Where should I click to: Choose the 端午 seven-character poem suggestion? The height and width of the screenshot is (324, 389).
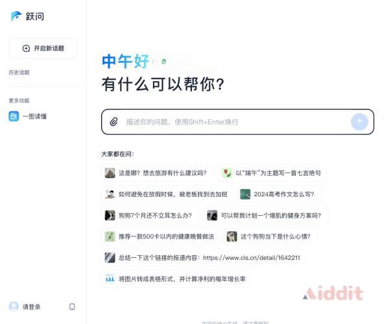tap(272, 173)
